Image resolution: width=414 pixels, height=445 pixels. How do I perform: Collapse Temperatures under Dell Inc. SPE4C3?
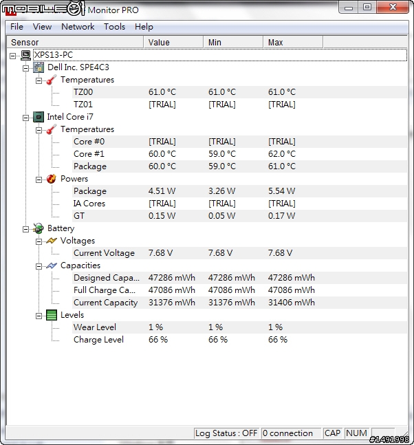click(x=39, y=81)
